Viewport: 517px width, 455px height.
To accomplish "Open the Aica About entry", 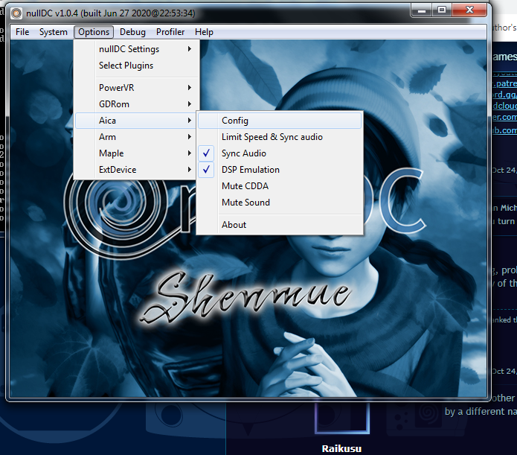I will 280,225.
